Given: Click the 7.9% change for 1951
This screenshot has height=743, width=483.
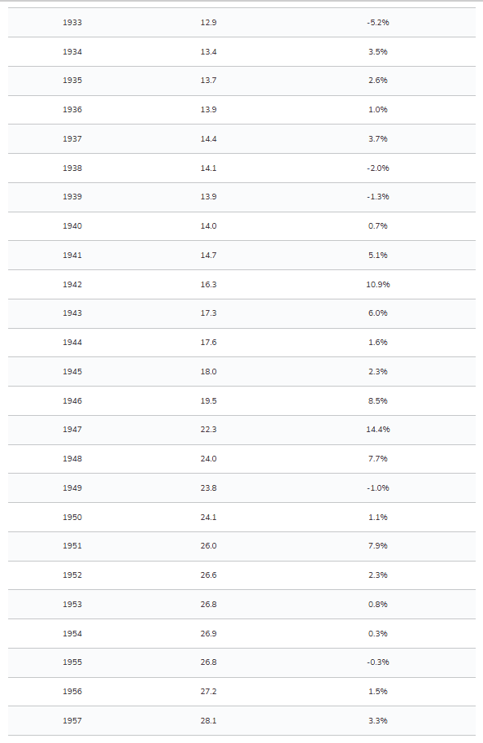Looking at the screenshot, I should (378, 546).
